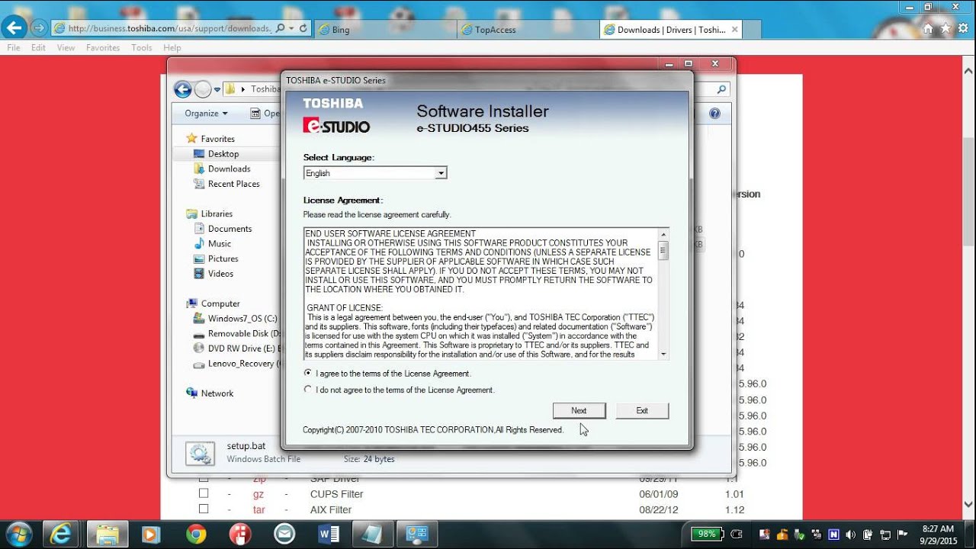This screenshot has width=976, height=549.
Task: Click the Exit button in installer
Action: 642,410
